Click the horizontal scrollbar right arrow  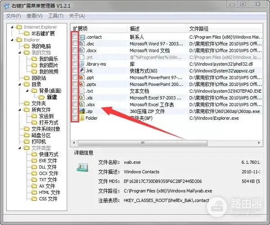pyautogui.click(x=259, y=143)
